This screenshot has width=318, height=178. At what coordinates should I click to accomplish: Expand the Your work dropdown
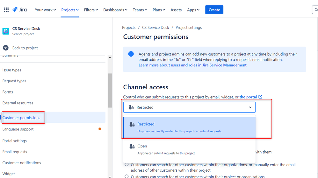45,10
